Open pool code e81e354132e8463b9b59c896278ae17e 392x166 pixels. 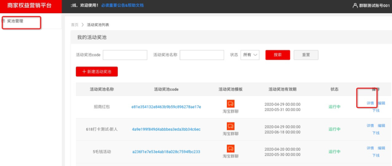(x=166, y=107)
